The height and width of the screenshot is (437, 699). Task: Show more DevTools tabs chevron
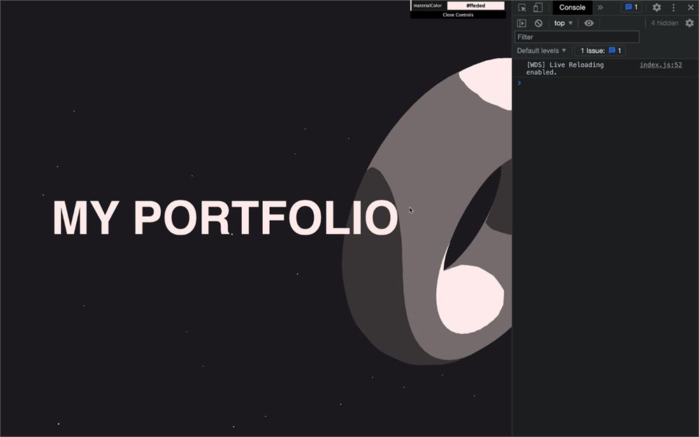600,8
